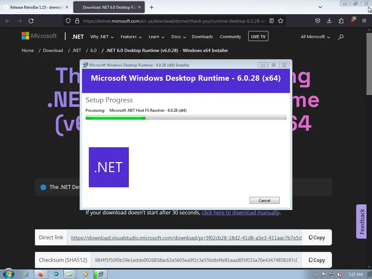372x279 pixels.
Task: Click the network tray icon
Action: (x=332, y=274)
